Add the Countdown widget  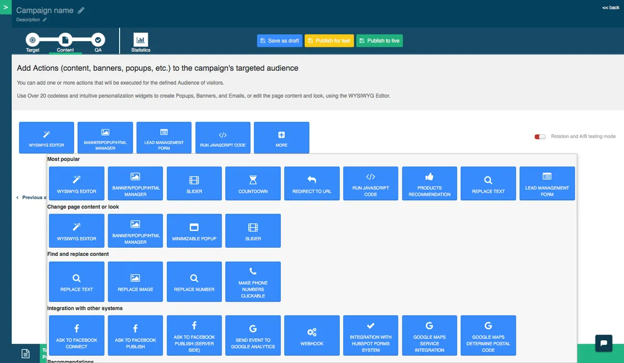pos(253,184)
